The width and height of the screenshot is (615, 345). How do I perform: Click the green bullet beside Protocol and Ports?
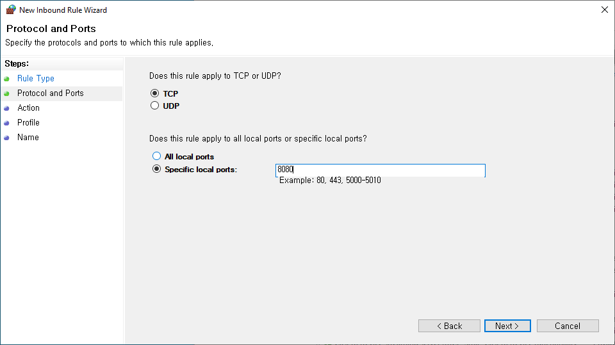coord(6,93)
